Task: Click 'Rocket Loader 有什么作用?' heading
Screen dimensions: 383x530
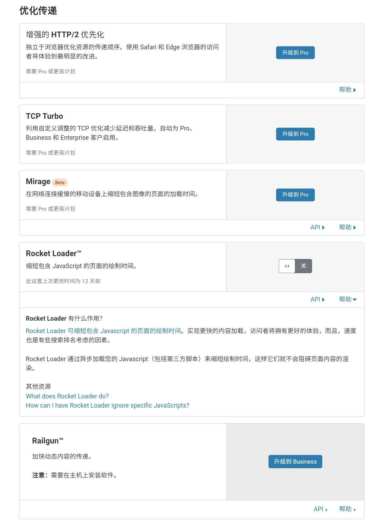Action: click(x=64, y=319)
